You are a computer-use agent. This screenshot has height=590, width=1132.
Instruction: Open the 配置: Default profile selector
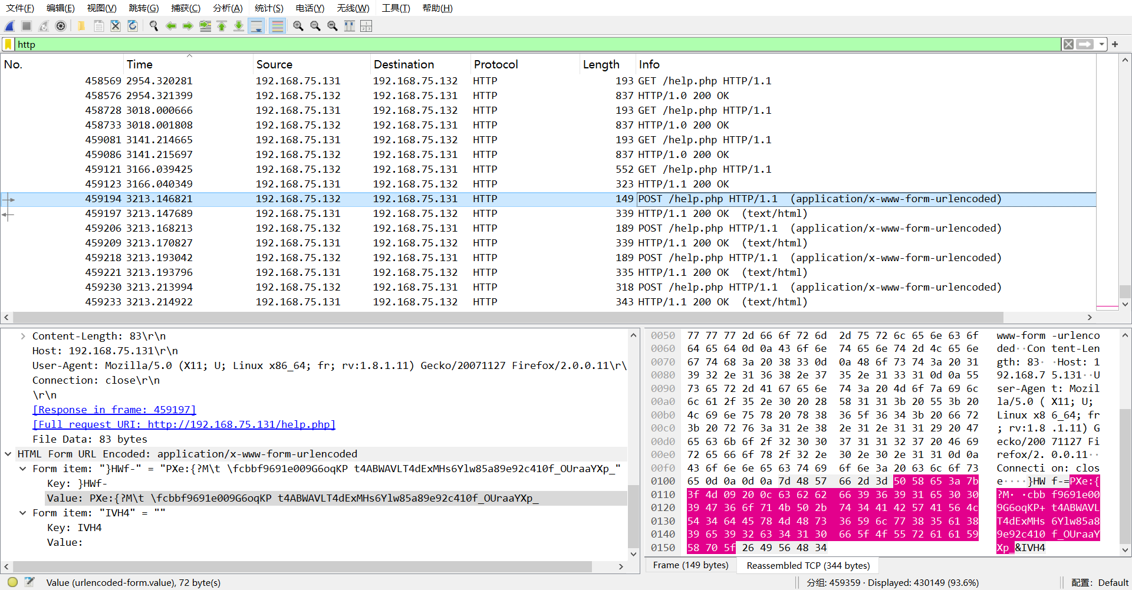click(x=1100, y=582)
